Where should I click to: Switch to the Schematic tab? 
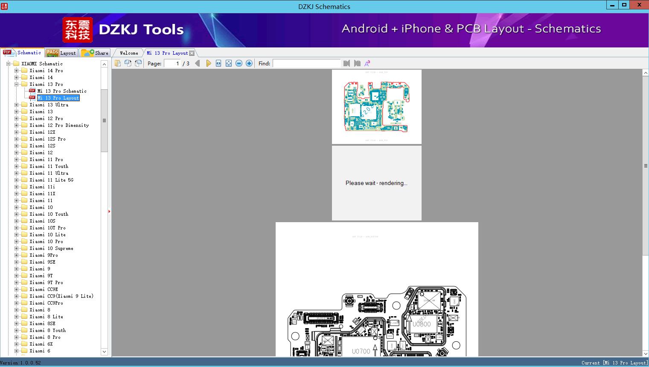point(22,53)
